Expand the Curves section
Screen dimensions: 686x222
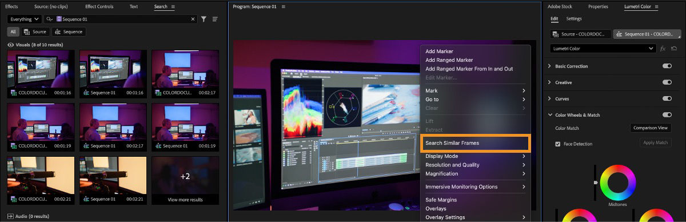(x=550, y=98)
